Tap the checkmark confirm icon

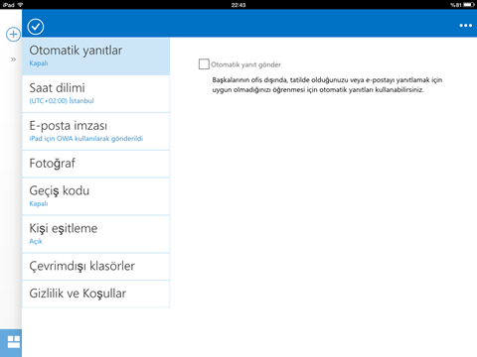pyautogui.click(x=36, y=27)
